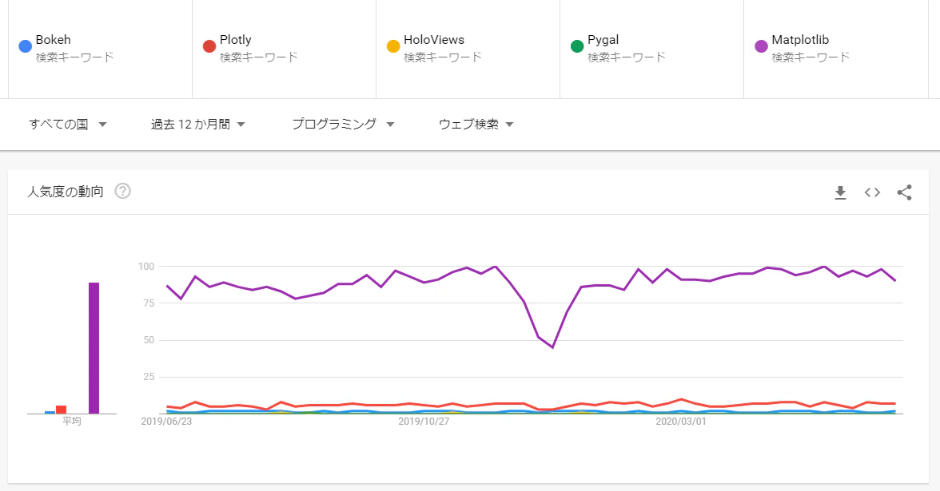The width and height of the screenshot is (940, 491).
Task: Click the yellow HoloViews color dot
Action: [393, 46]
